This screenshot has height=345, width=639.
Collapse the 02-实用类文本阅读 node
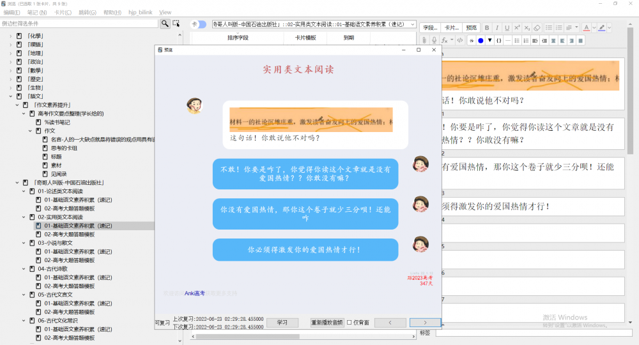point(24,217)
